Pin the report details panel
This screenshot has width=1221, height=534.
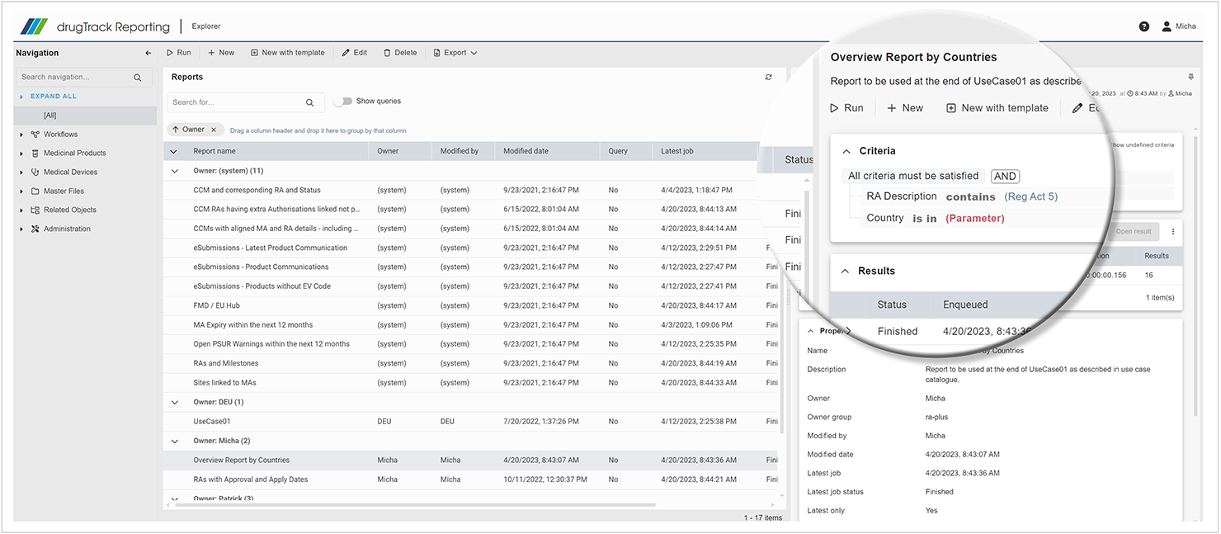click(x=1190, y=76)
